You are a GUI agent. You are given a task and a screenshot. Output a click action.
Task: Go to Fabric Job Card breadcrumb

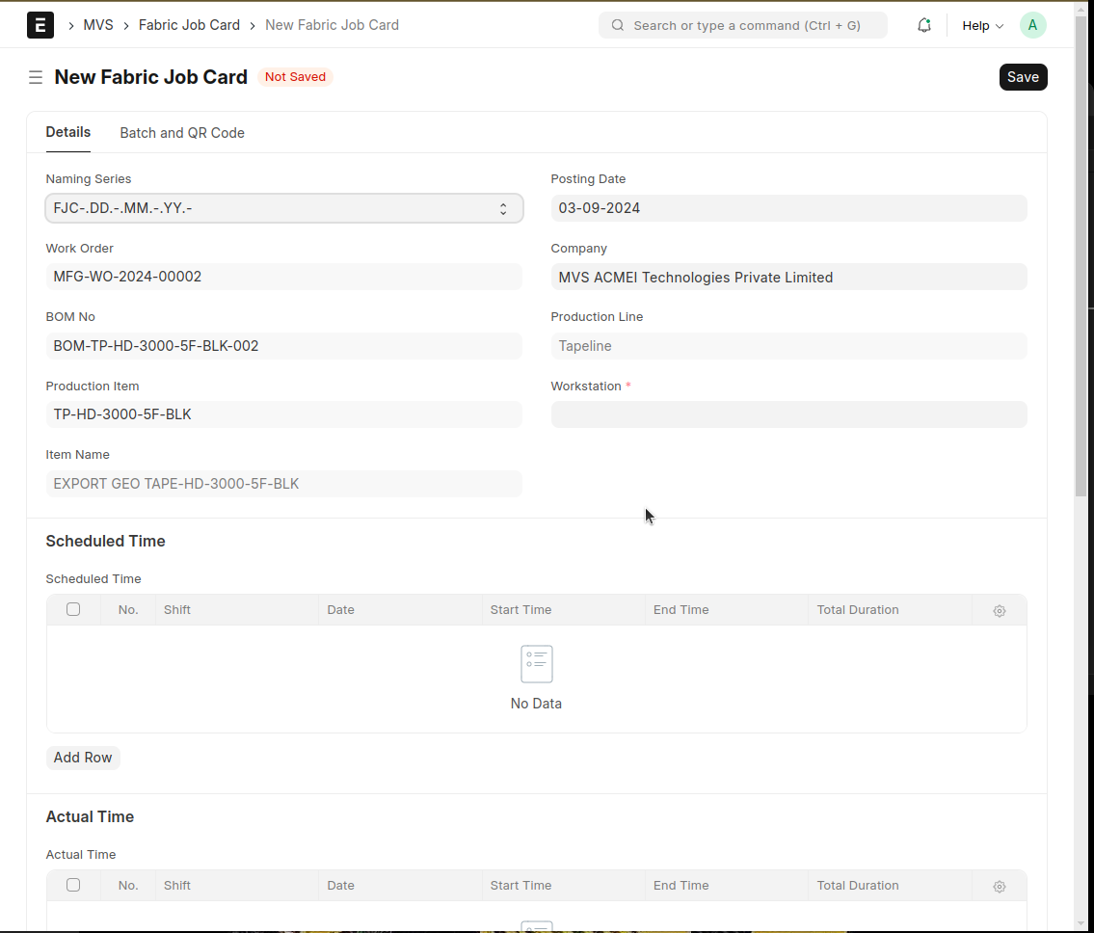pos(189,25)
